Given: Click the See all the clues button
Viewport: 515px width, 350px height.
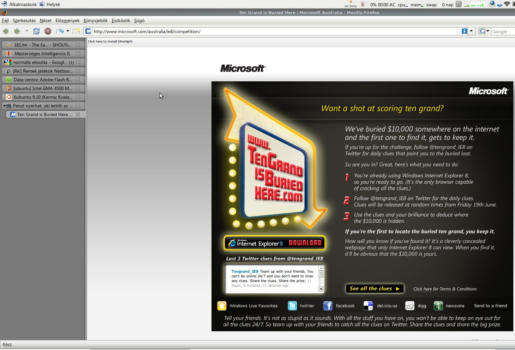Looking at the screenshot, I should coord(375,288).
